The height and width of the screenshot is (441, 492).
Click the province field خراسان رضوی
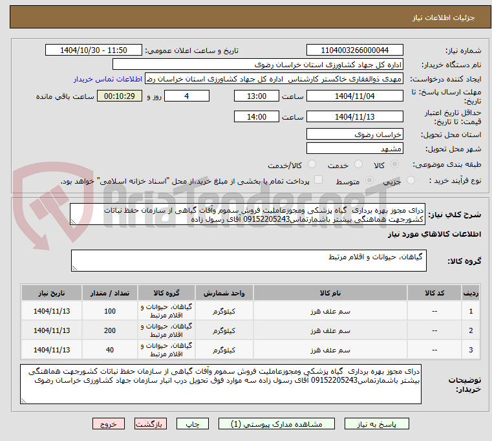(354, 134)
